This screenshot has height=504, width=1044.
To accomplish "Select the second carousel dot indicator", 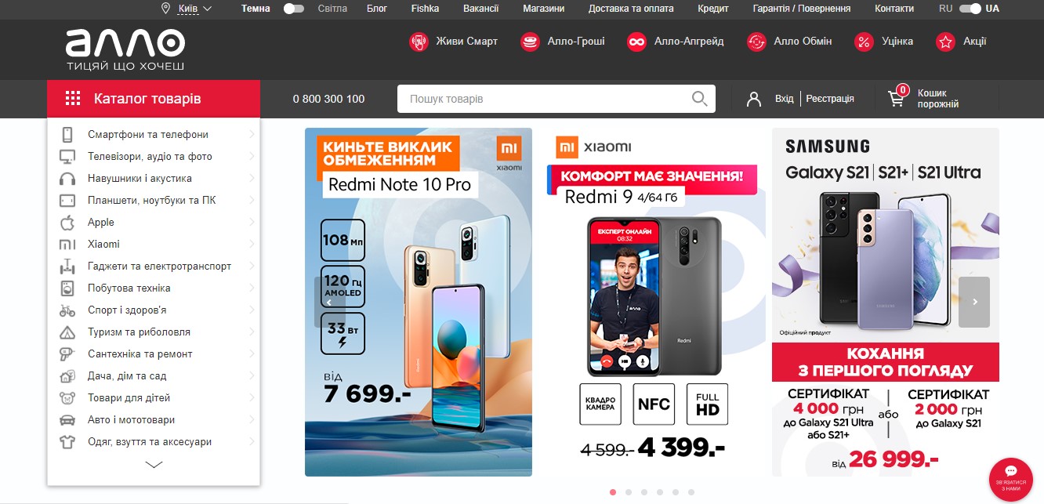I will [628, 492].
